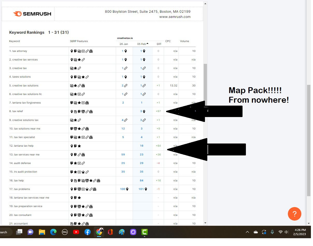
Task: Click the 05 Feb rank 16 for lantana tax help
Action: pos(142,146)
